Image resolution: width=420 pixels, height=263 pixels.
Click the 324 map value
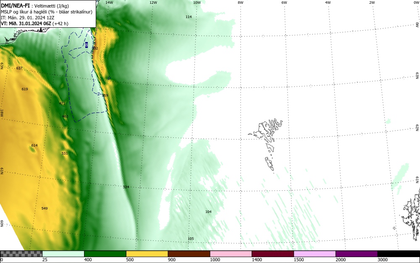(126, 187)
